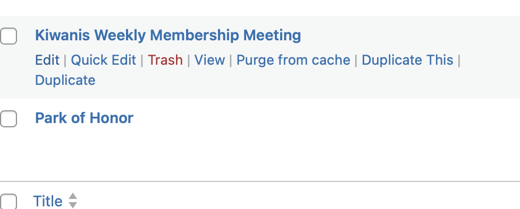
Task: Click Purge from cache
Action: click(x=293, y=60)
